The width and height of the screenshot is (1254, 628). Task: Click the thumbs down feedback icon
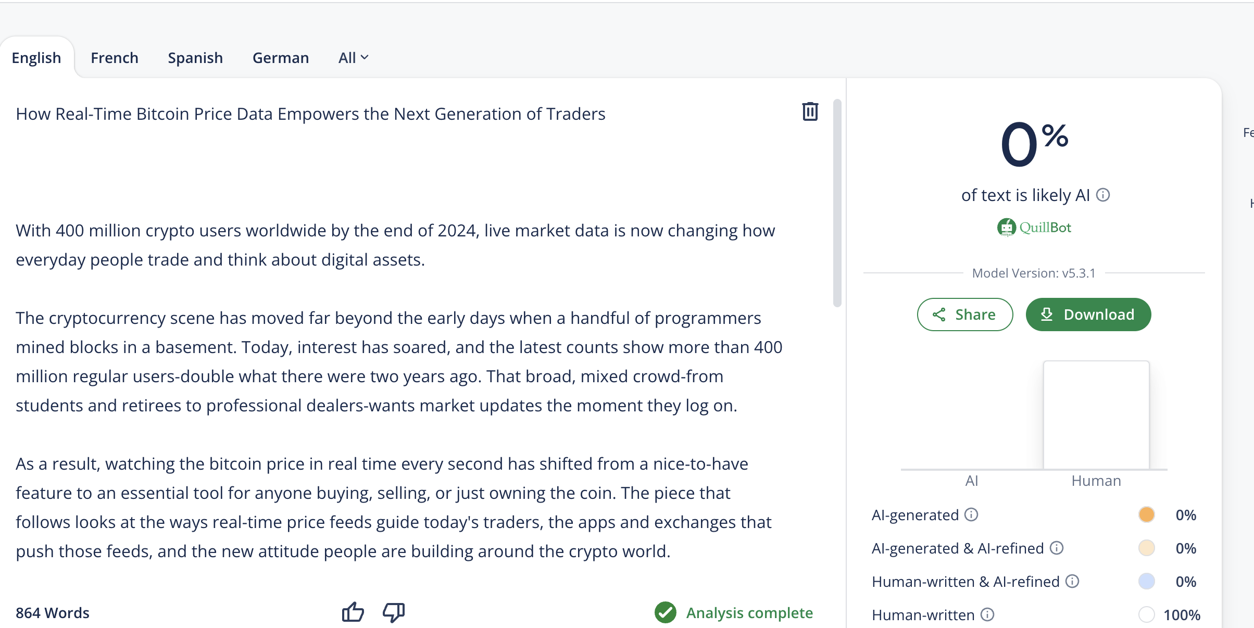tap(394, 612)
